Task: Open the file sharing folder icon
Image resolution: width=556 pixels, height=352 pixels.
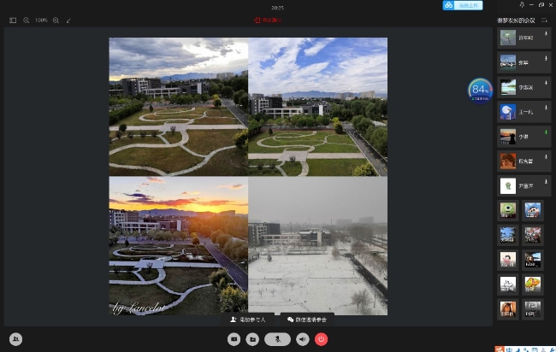Action: point(252,339)
